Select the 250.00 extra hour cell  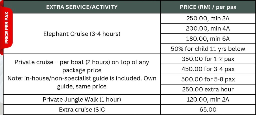(x=208, y=89)
